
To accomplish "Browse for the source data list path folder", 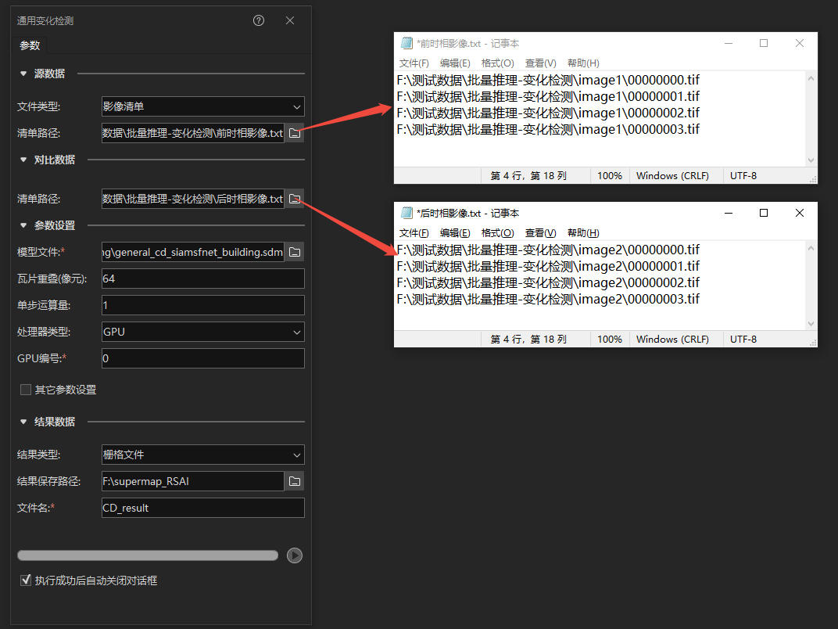I will [x=295, y=134].
